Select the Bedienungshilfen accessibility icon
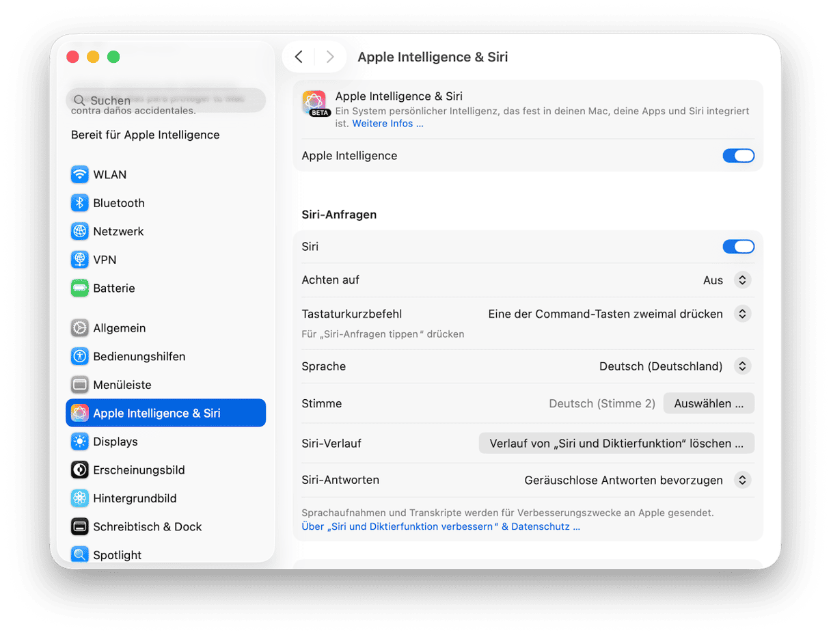This screenshot has height=635, width=831. click(80, 356)
